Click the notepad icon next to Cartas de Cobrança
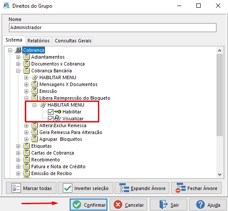 pyautogui.click(x=27, y=153)
